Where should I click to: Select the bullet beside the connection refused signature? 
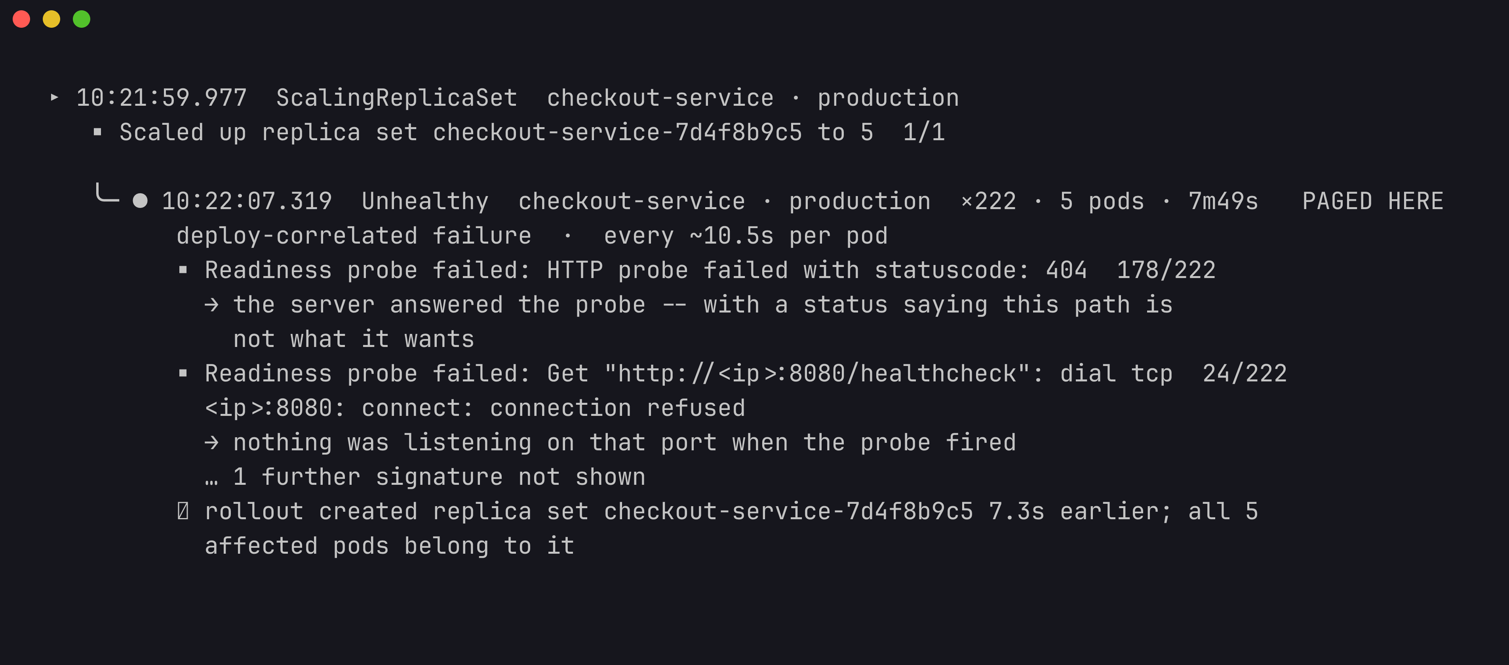pos(183,373)
